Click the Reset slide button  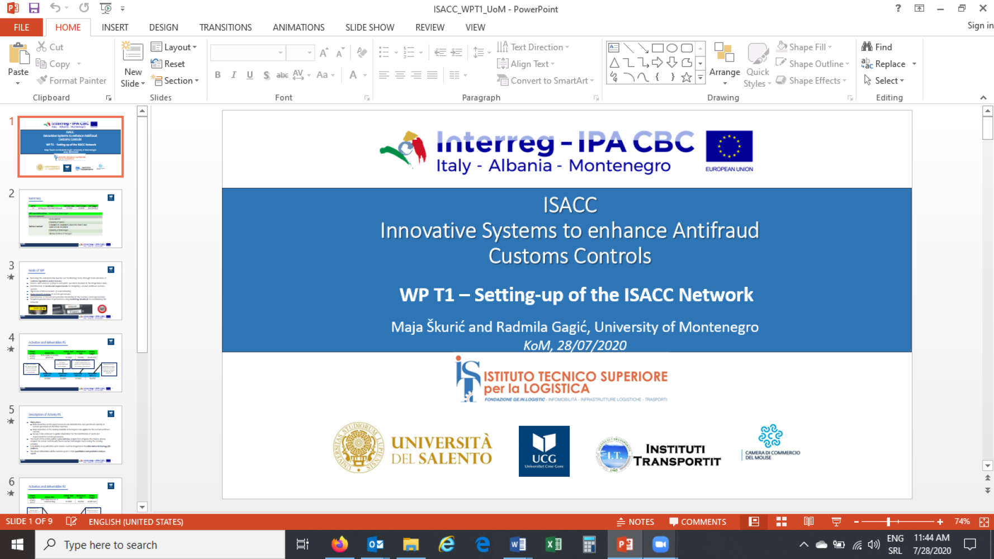168,64
